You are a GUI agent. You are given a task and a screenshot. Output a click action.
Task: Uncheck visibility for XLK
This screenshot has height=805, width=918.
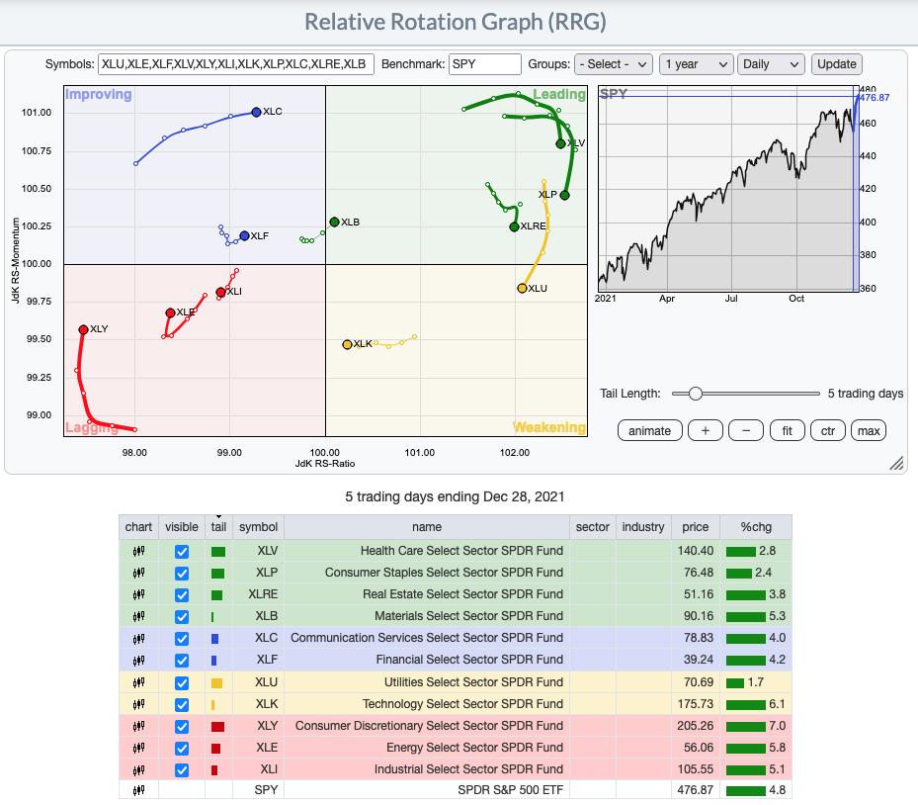182,704
